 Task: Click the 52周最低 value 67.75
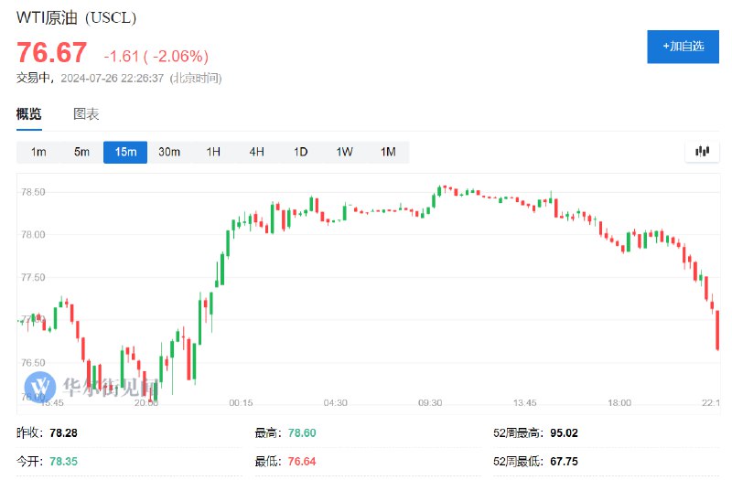(564, 462)
